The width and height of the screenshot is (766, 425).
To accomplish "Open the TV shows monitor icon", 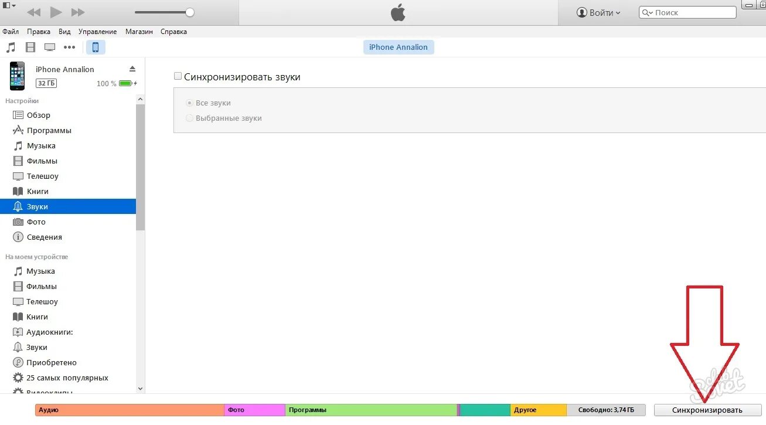I will 50,47.
